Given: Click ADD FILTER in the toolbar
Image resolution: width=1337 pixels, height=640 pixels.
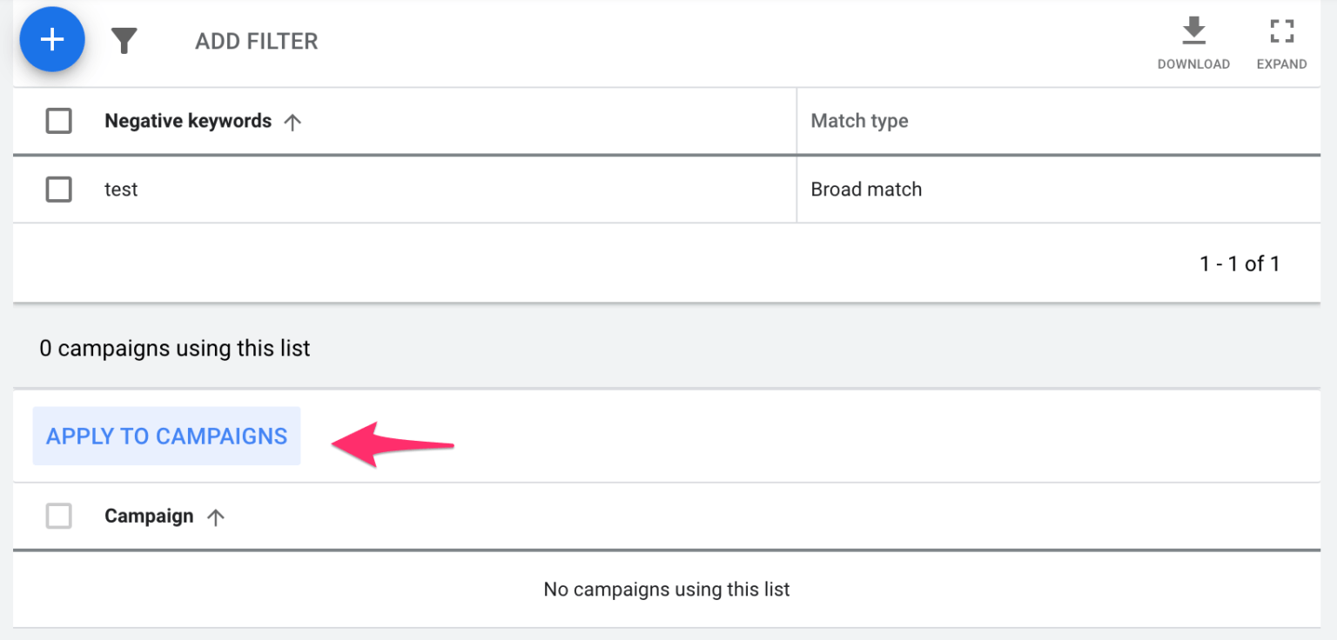Looking at the screenshot, I should [256, 40].
